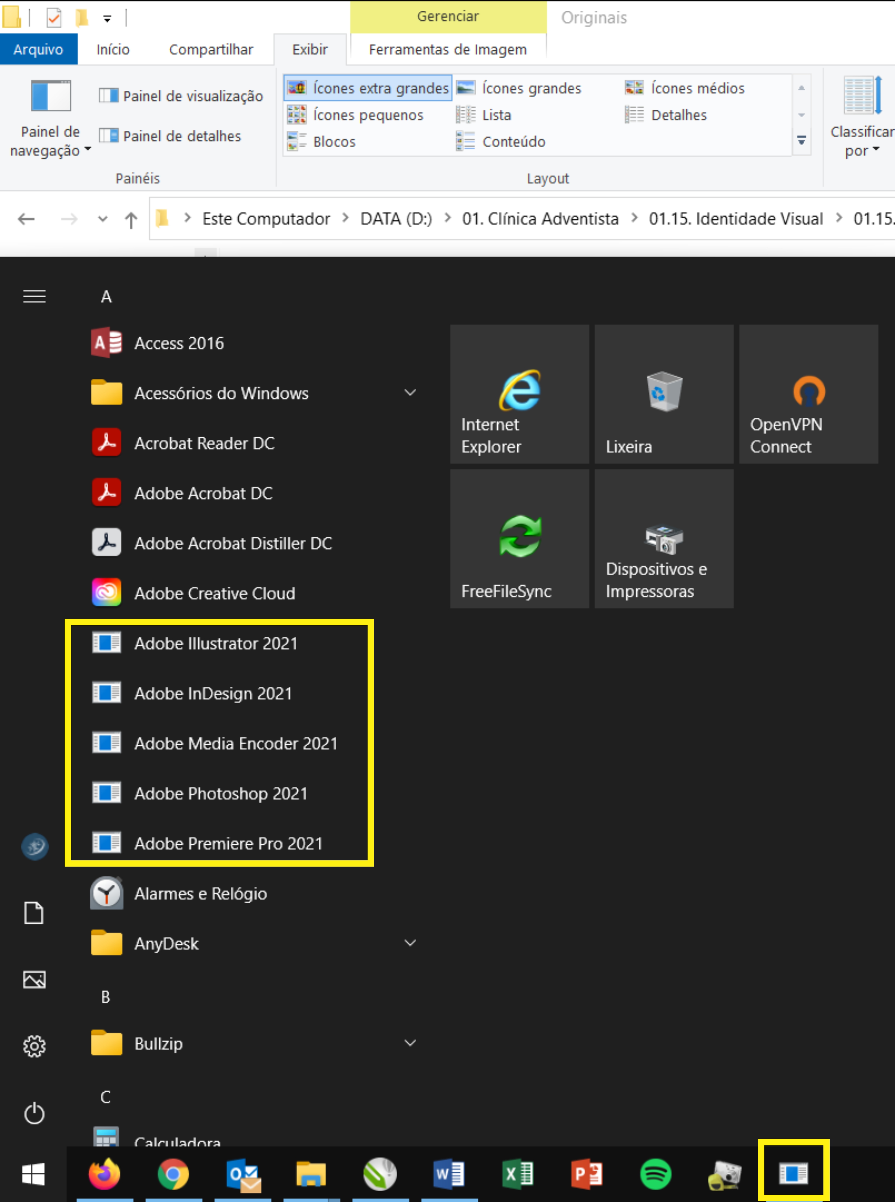Switch to the Início ribbon tab
Viewport: 895px width, 1202px height.
[113, 49]
